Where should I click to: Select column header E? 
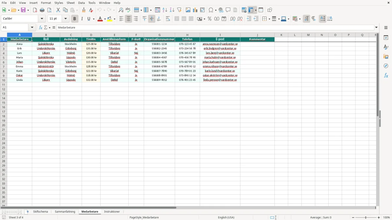point(114,35)
